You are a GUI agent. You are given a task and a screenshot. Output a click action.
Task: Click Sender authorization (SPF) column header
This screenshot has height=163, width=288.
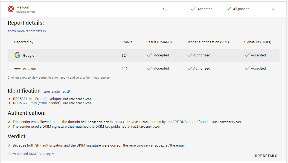coord(208,42)
